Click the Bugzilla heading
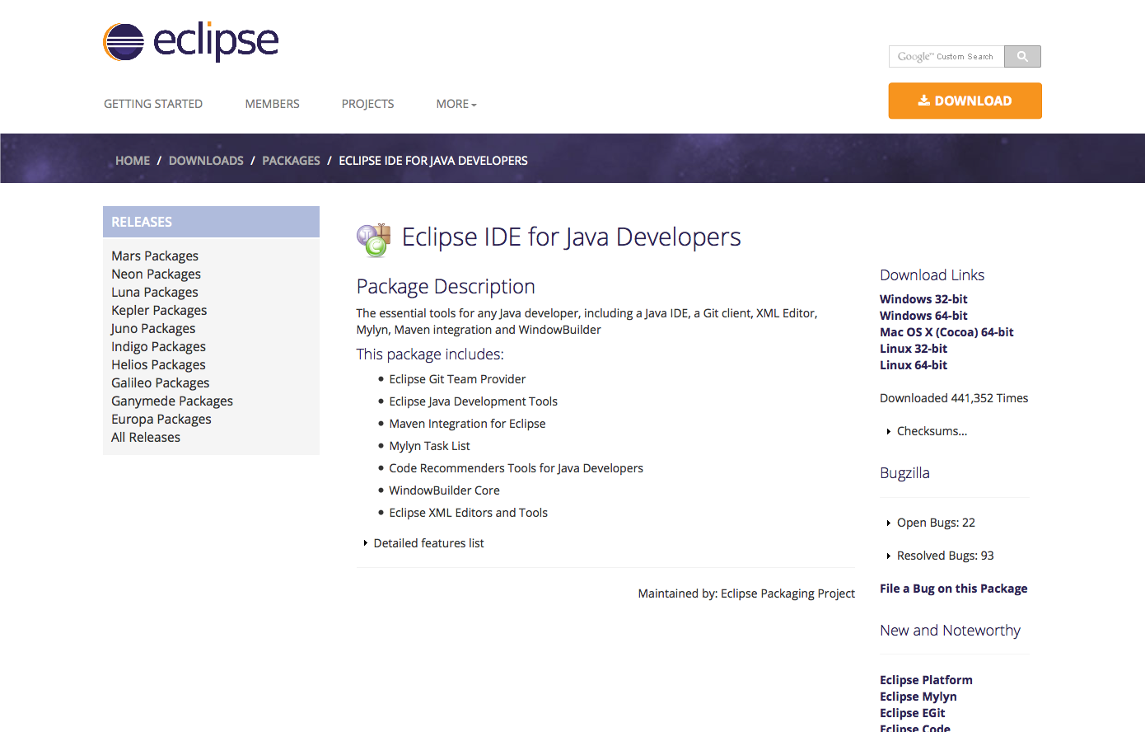The height and width of the screenshot is (732, 1145). click(904, 473)
